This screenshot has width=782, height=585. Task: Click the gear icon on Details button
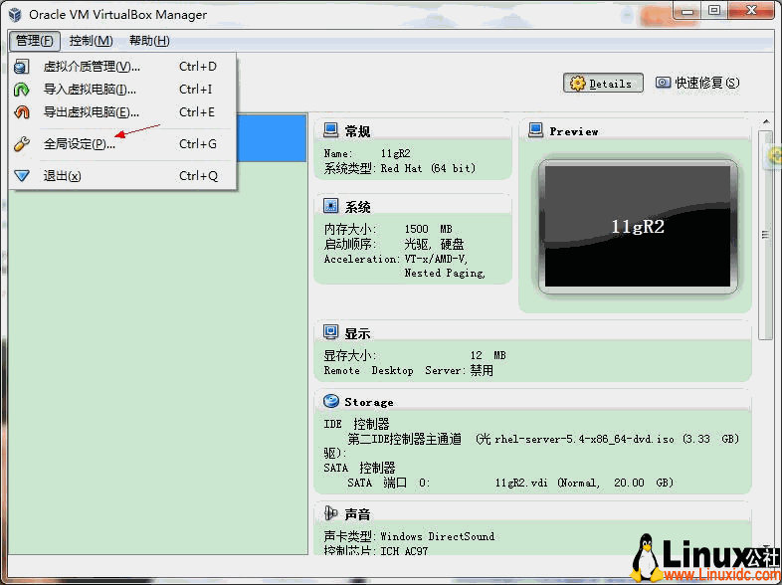[577, 84]
